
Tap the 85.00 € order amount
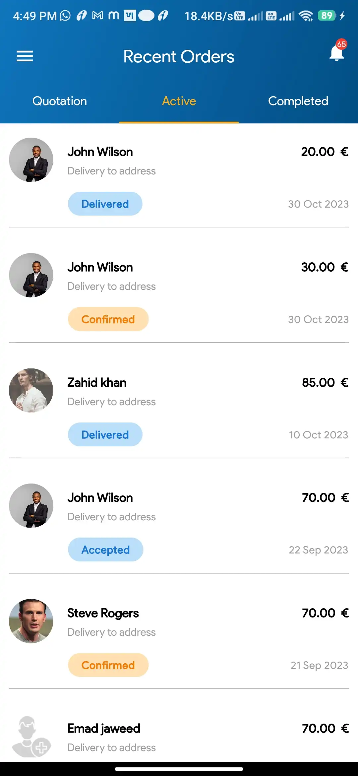coord(325,383)
